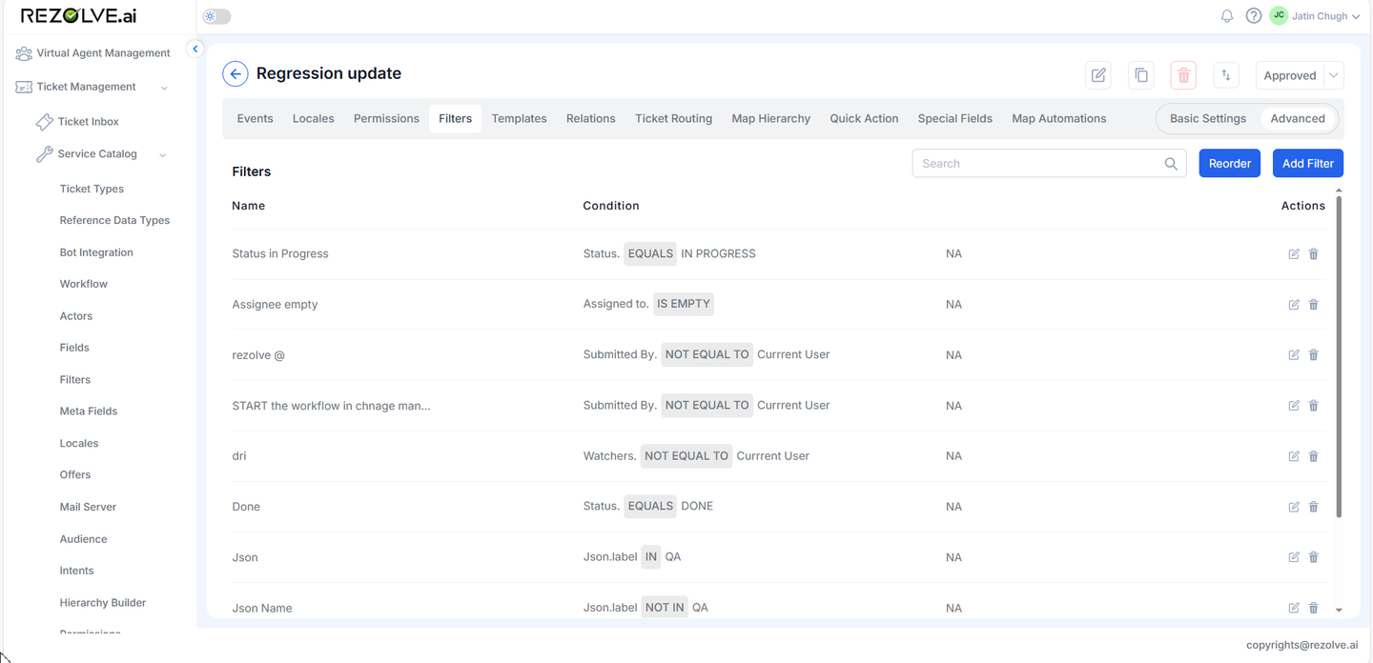The height and width of the screenshot is (663, 1373).
Task: Select Basic Settings mode
Action: (1207, 118)
